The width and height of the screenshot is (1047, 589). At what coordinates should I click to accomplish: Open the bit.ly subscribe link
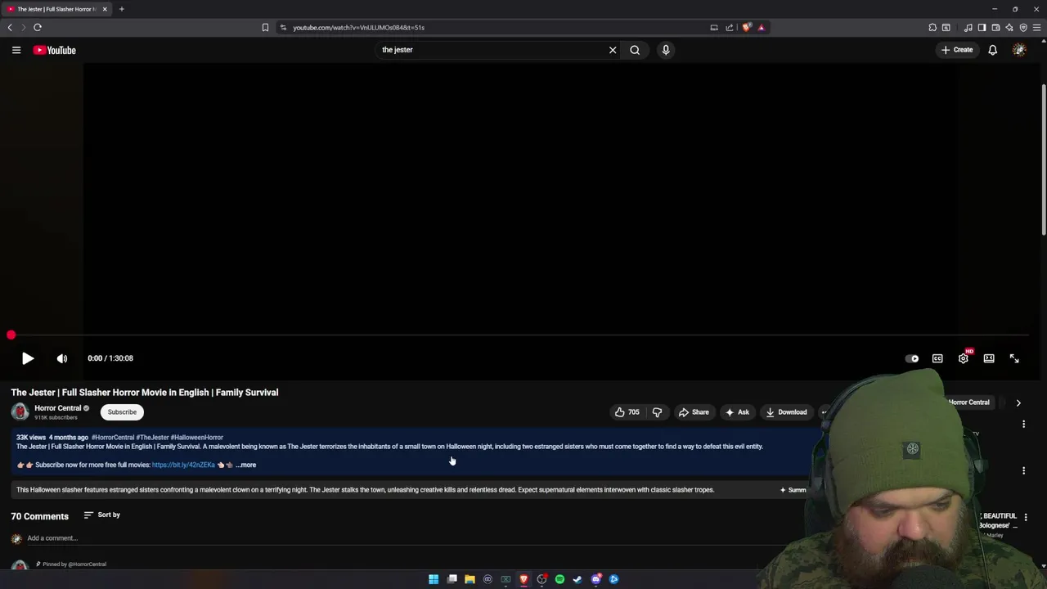click(183, 465)
